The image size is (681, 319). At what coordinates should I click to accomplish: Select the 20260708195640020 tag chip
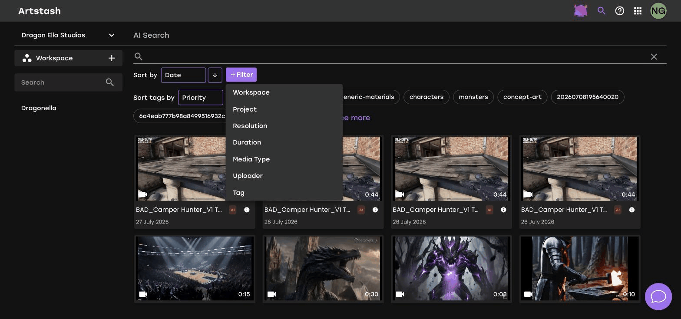click(588, 97)
